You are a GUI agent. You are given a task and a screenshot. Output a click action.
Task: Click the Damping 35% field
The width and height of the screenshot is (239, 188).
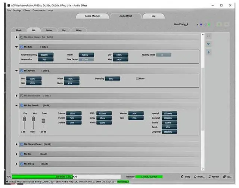coord(112,79)
